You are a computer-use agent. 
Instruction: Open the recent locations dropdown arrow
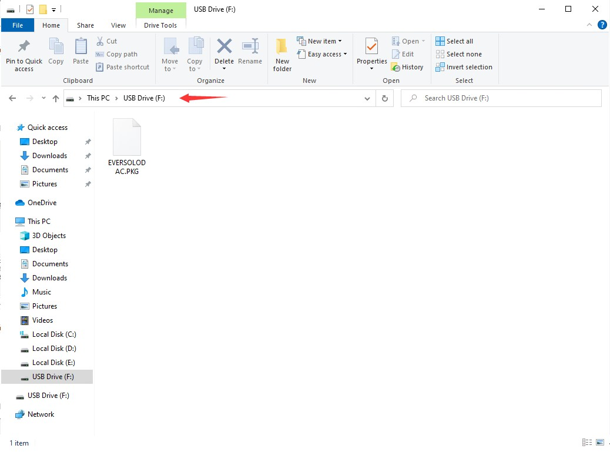(x=44, y=98)
